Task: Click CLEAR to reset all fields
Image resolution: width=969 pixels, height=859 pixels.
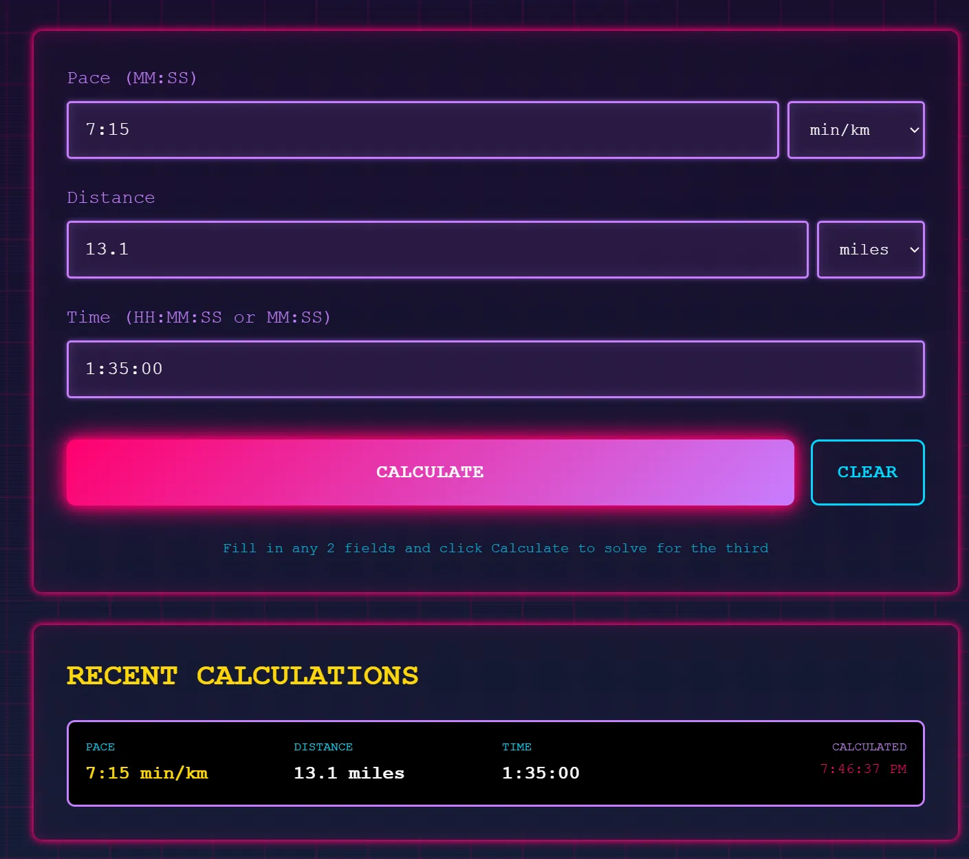Action: (x=867, y=472)
